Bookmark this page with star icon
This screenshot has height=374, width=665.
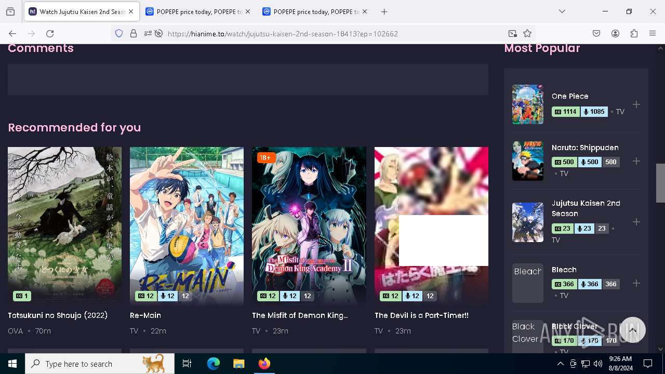click(527, 33)
